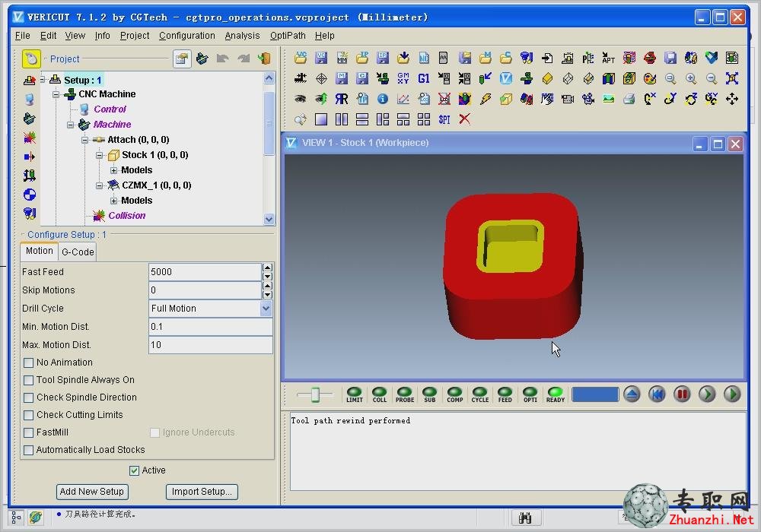The width and height of the screenshot is (761, 532).
Task: Click the Max. Motion Dist. field
Action: click(x=210, y=345)
